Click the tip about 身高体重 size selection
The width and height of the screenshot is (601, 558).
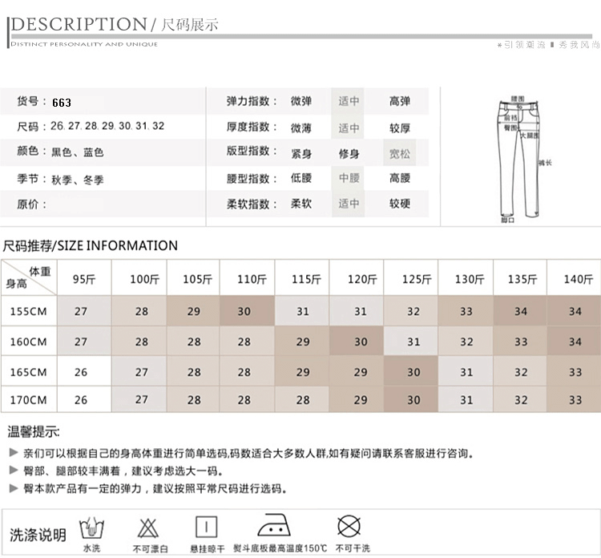pos(248,453)
